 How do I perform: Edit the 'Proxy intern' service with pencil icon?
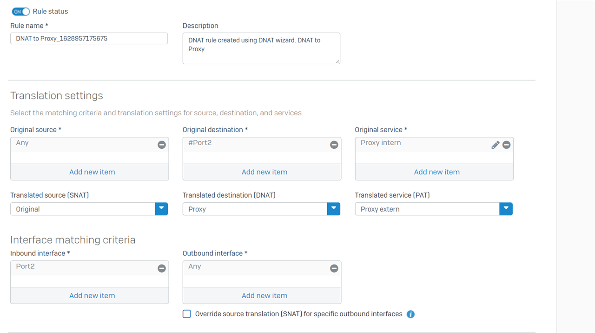(x=496, y=145)
